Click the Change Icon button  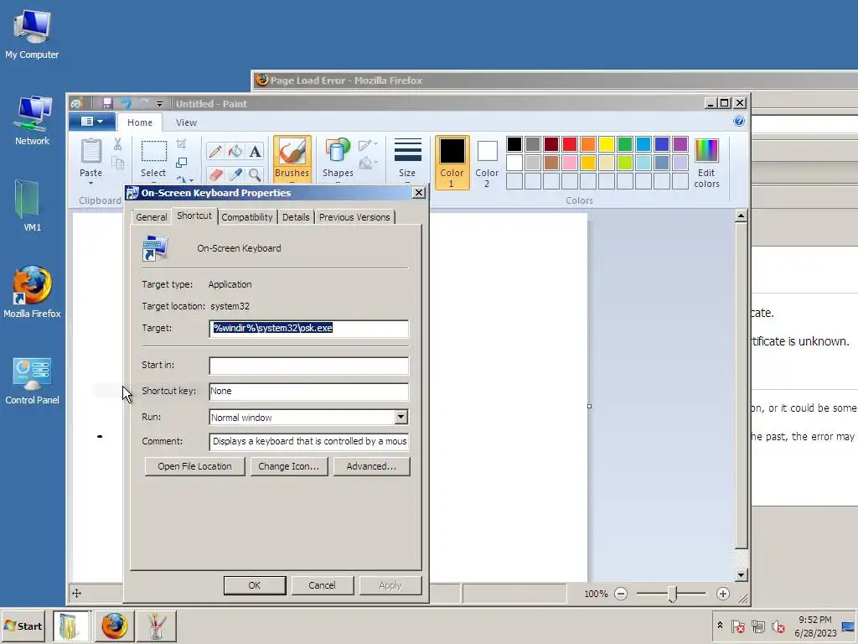tap(289, 466)
